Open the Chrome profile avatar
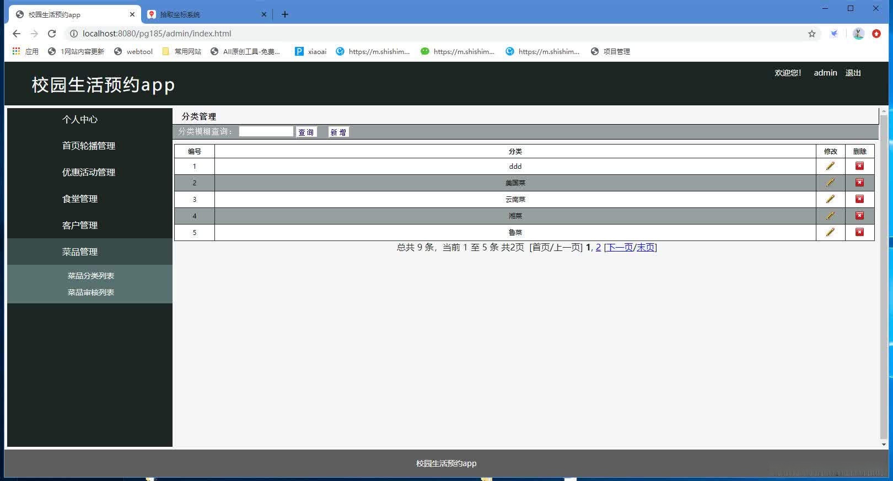The height and width of the screenshot is (481, 893). [x=858, y=34]
